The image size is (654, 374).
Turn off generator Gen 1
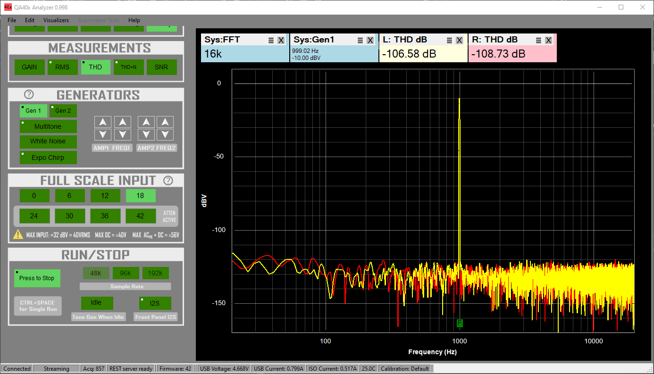(x=34, y=111)
